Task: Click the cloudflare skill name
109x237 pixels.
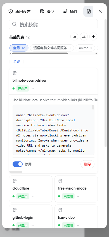Action: point(21,188)
